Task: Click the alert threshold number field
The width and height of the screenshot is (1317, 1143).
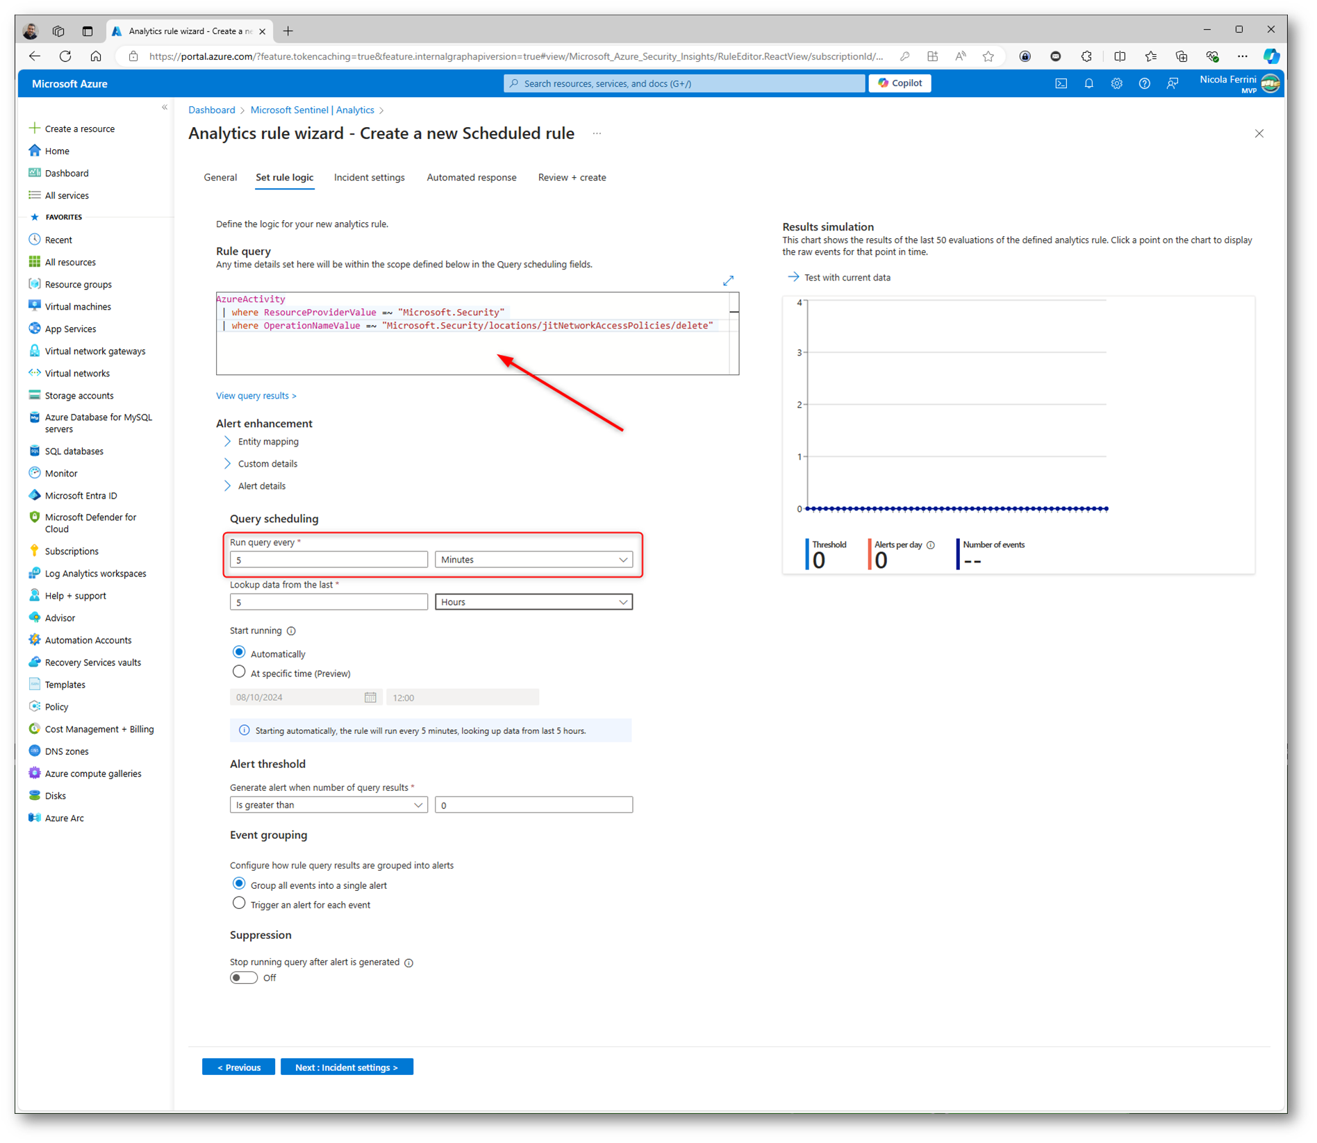Action: pos(533,805)
